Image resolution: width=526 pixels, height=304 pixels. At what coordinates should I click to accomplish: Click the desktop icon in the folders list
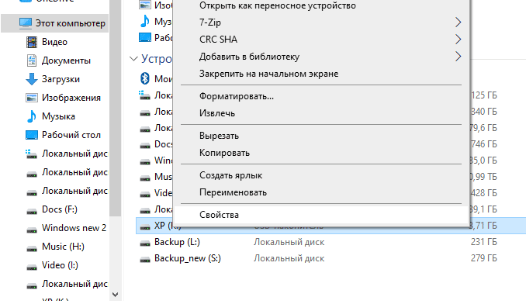pyautogui.click(x=145, y=37)
